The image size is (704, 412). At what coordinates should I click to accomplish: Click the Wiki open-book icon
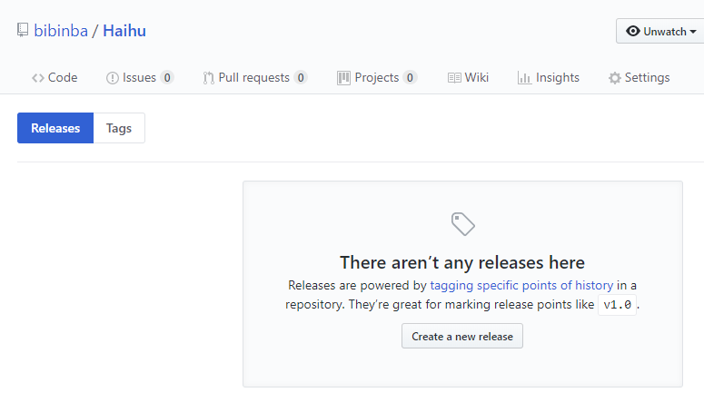coord(454,78)
